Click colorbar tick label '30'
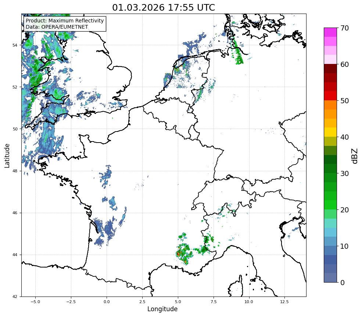The width and height of the screenshot is (362, 316). point(344,173)
